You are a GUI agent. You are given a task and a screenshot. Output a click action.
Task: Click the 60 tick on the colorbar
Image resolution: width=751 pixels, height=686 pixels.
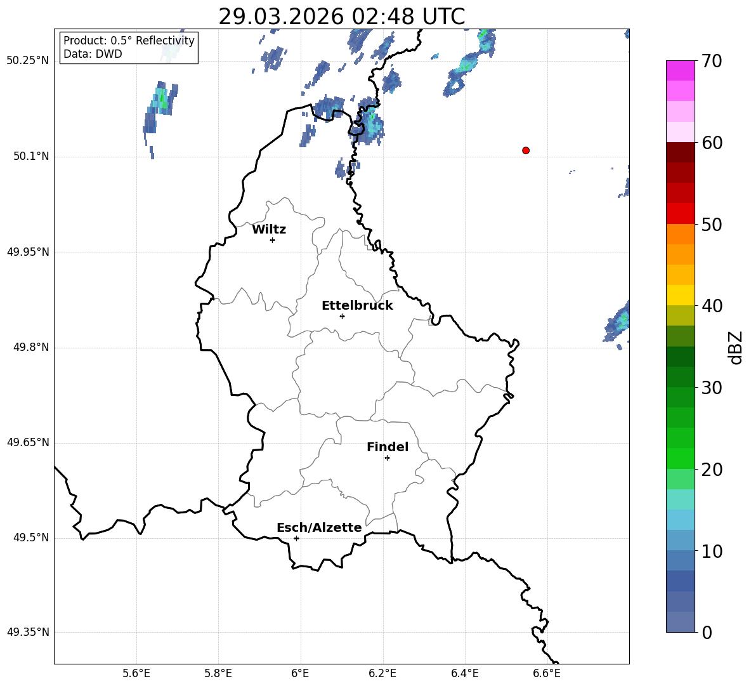(x=711, y=143)
